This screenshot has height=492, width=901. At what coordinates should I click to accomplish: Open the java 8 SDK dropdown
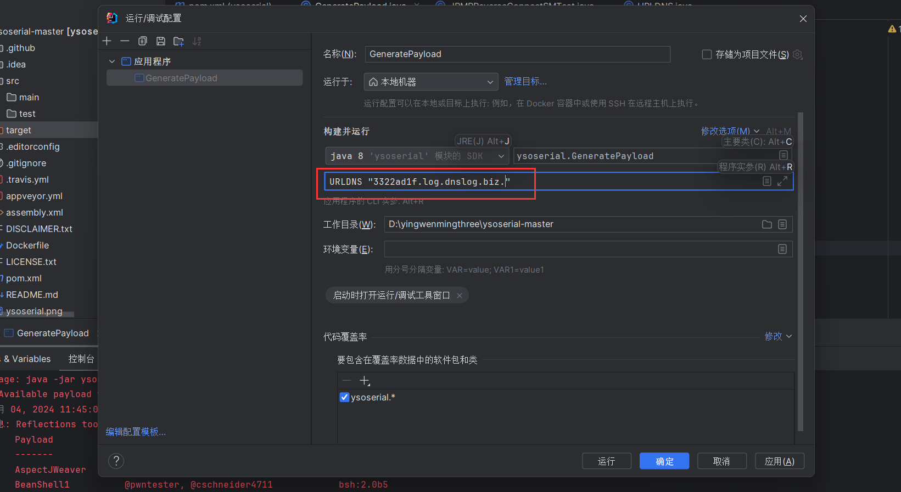(417, 156)
